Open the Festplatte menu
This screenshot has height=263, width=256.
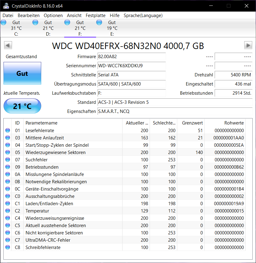pyautogui.click(x=95, y=16)
